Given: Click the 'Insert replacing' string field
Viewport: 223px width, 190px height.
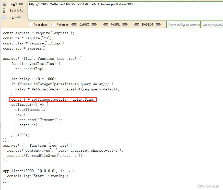Looking at the screenshot, I should pos(213,25).
